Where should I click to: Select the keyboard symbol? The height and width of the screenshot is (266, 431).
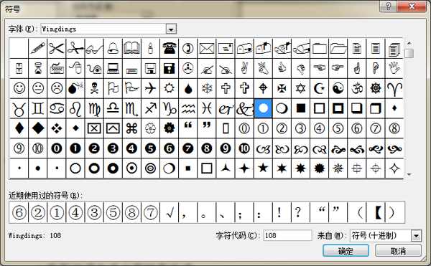click(x=57, y=68)
